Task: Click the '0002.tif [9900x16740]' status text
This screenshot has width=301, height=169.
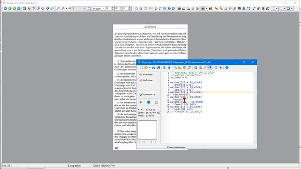Action: pos(104,166)
